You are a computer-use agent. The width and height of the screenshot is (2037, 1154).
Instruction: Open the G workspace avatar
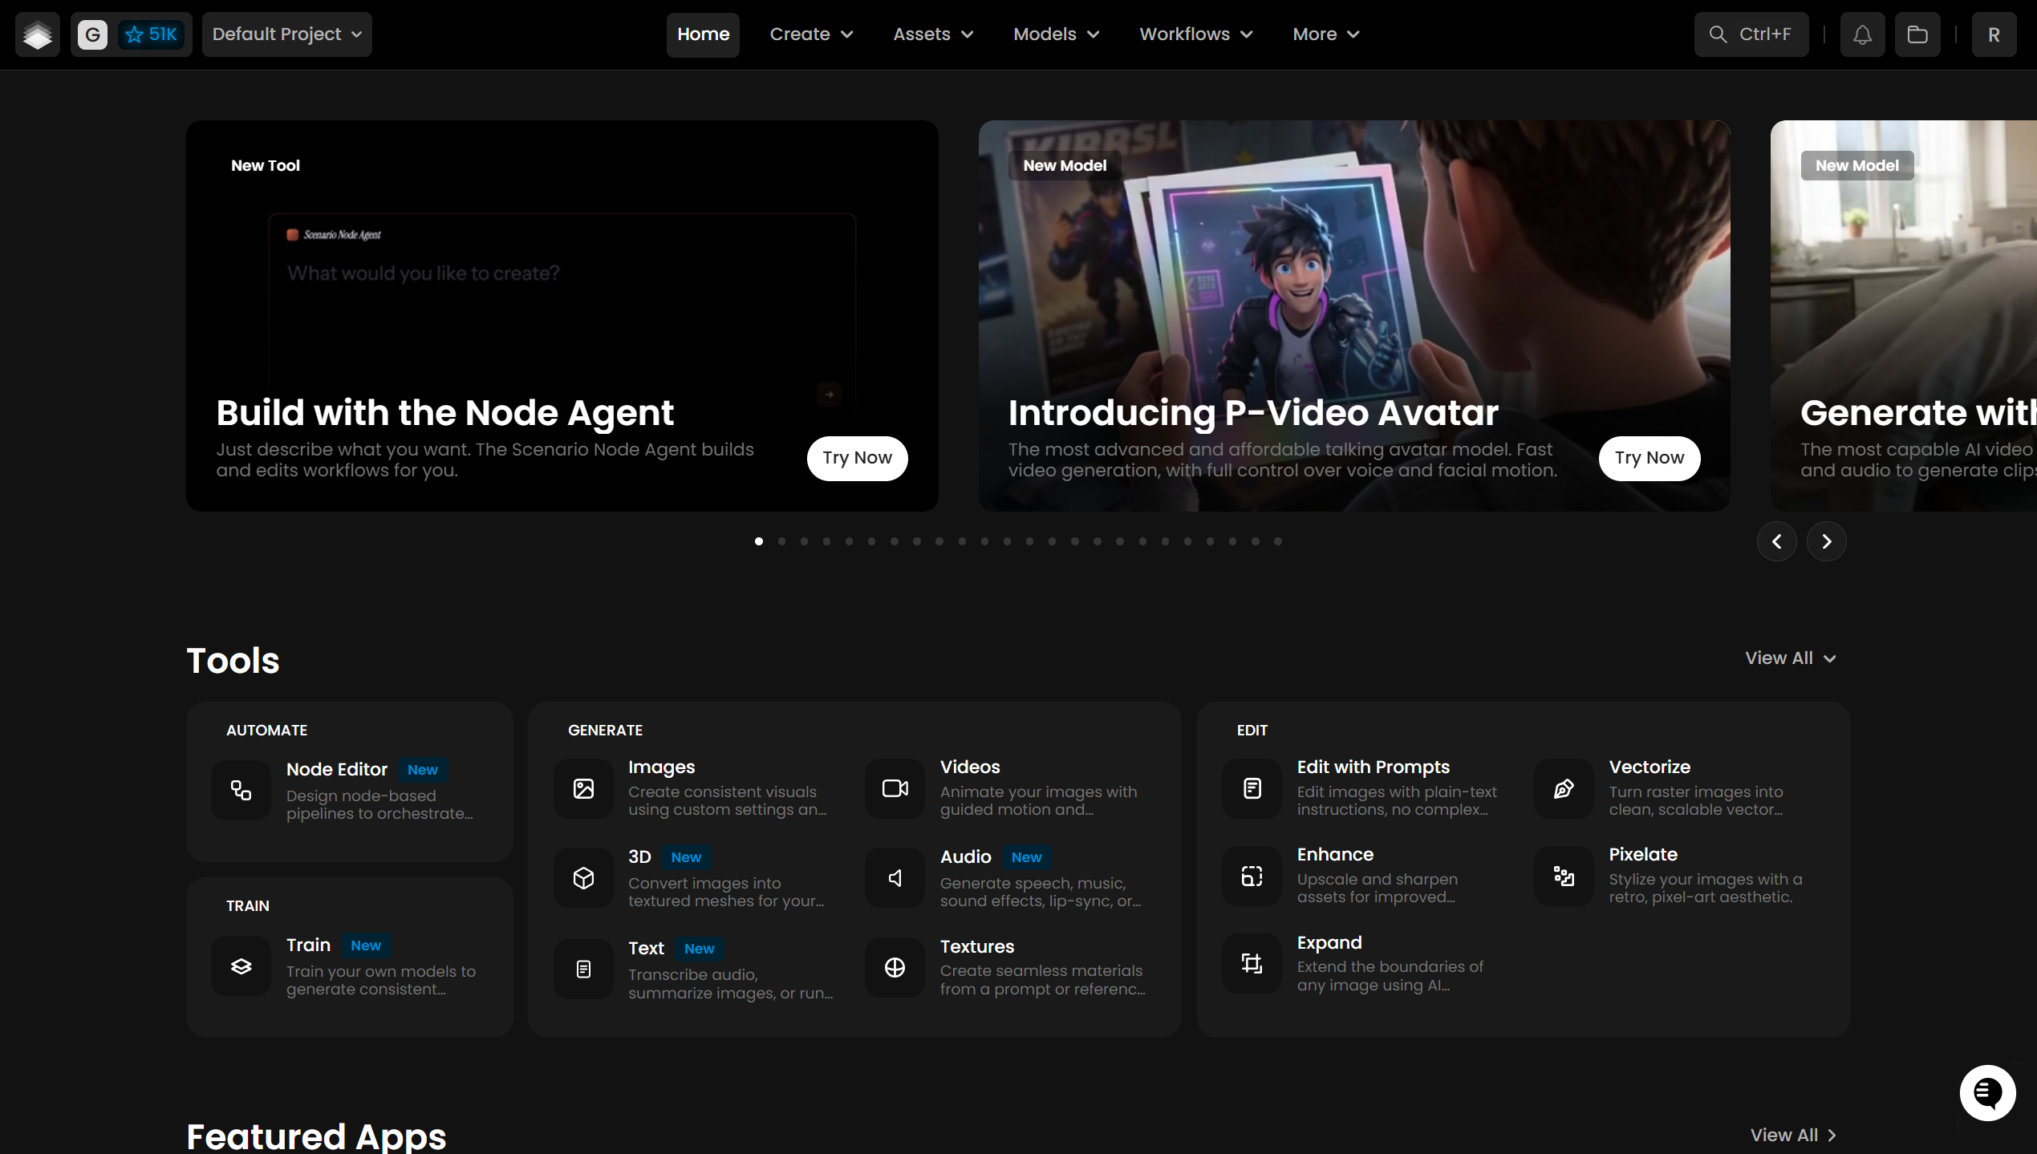tap(92, 34)
